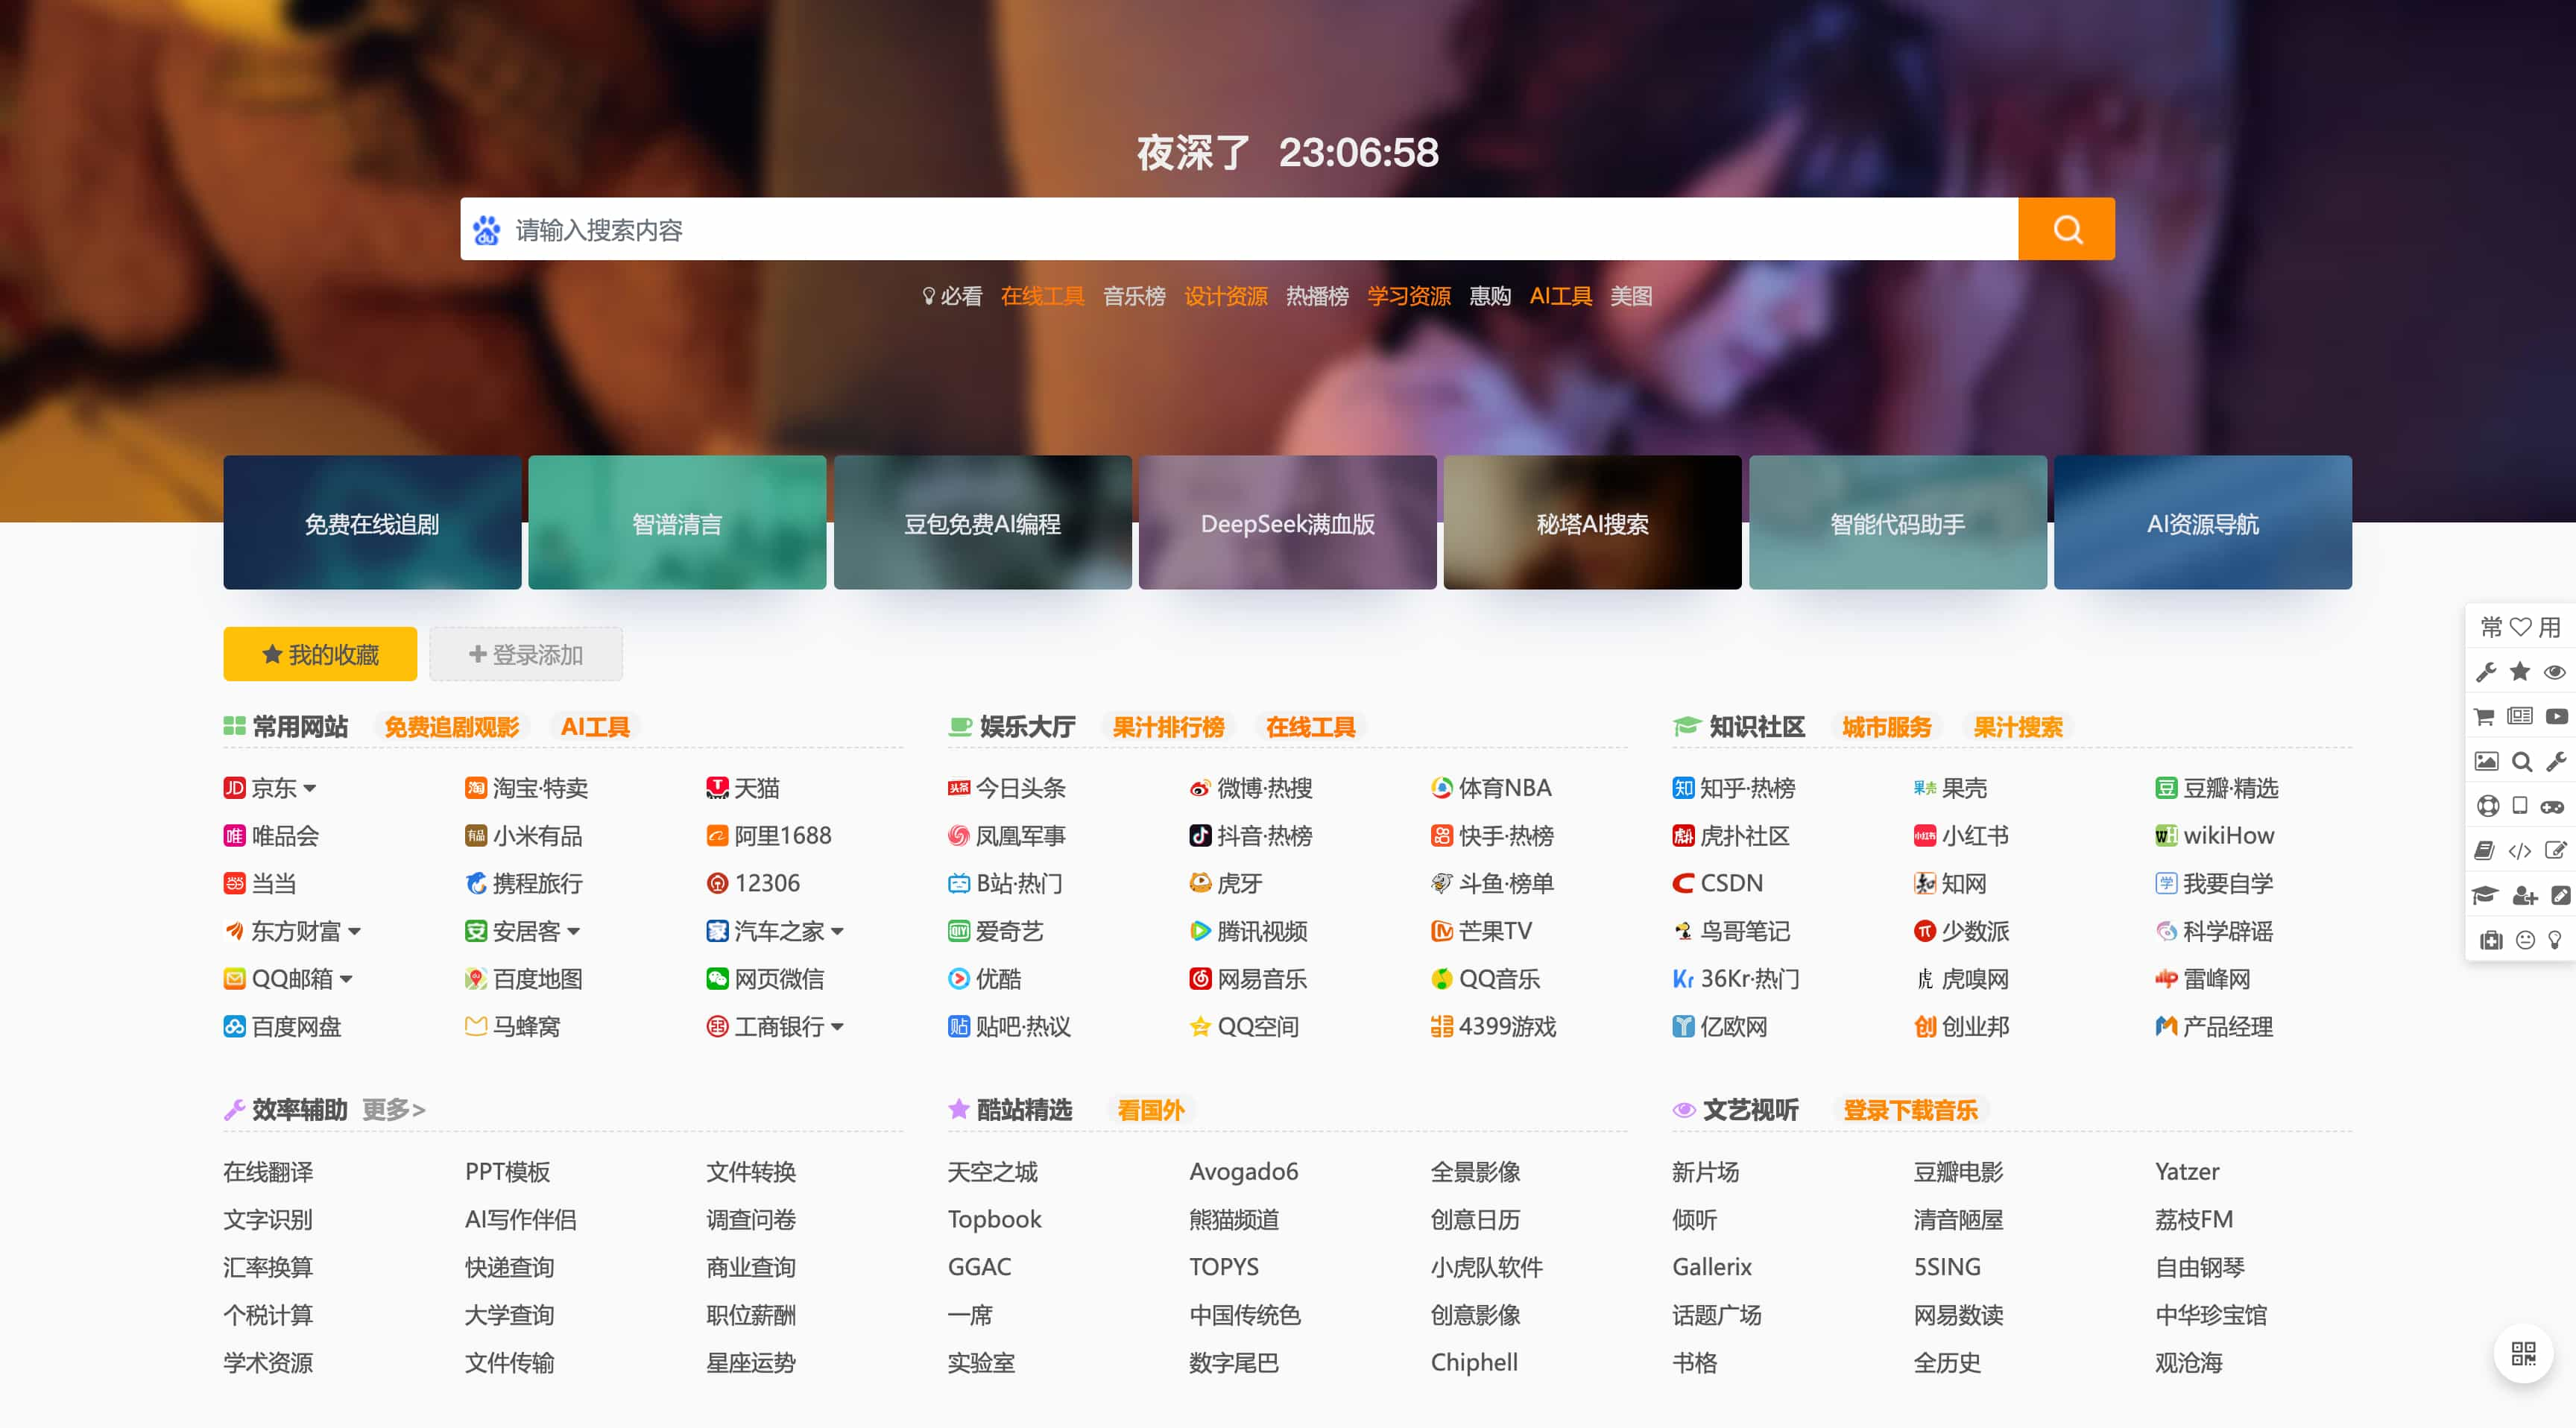Select 音乐榜 under the search bar

1134,296
